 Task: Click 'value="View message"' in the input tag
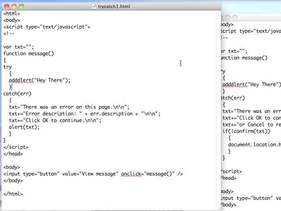coord(90,174)
